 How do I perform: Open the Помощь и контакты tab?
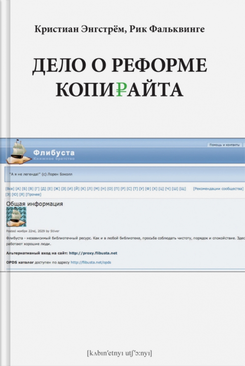[x=225, y=145]
